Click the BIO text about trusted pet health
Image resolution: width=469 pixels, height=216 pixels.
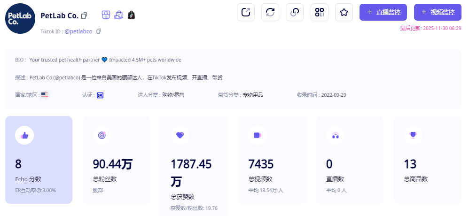106,60
